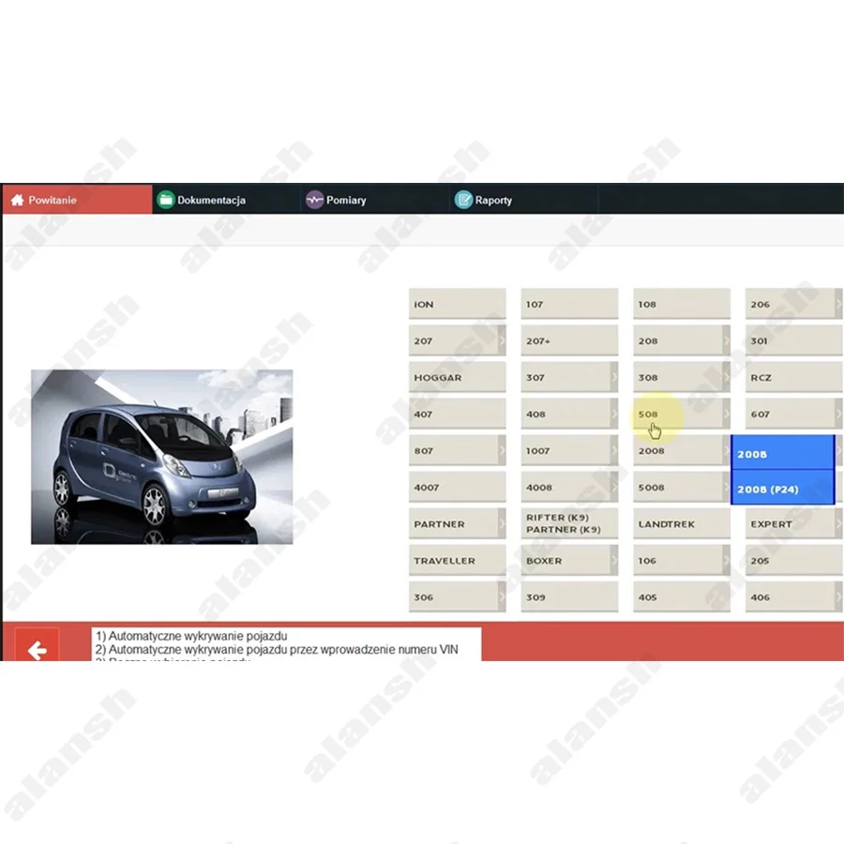Switch to the Powitanie tab
Screen dimensions: 844x844
click(77, 199)
